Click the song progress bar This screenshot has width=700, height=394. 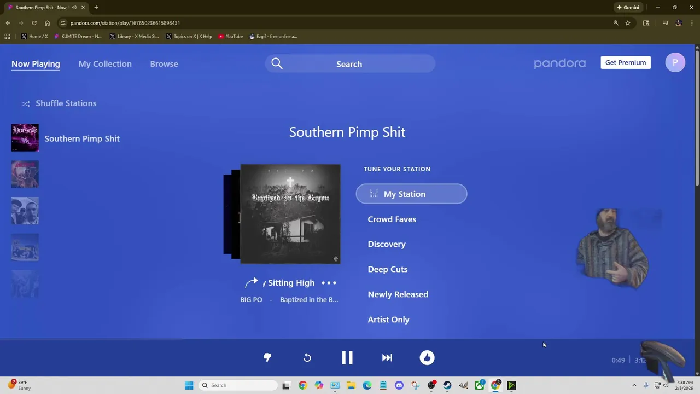tap(347, 339)
